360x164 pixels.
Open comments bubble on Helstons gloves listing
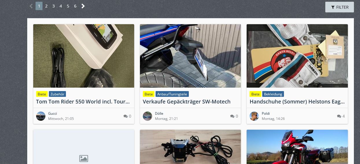pyautogui.click(x=339, y=116)
